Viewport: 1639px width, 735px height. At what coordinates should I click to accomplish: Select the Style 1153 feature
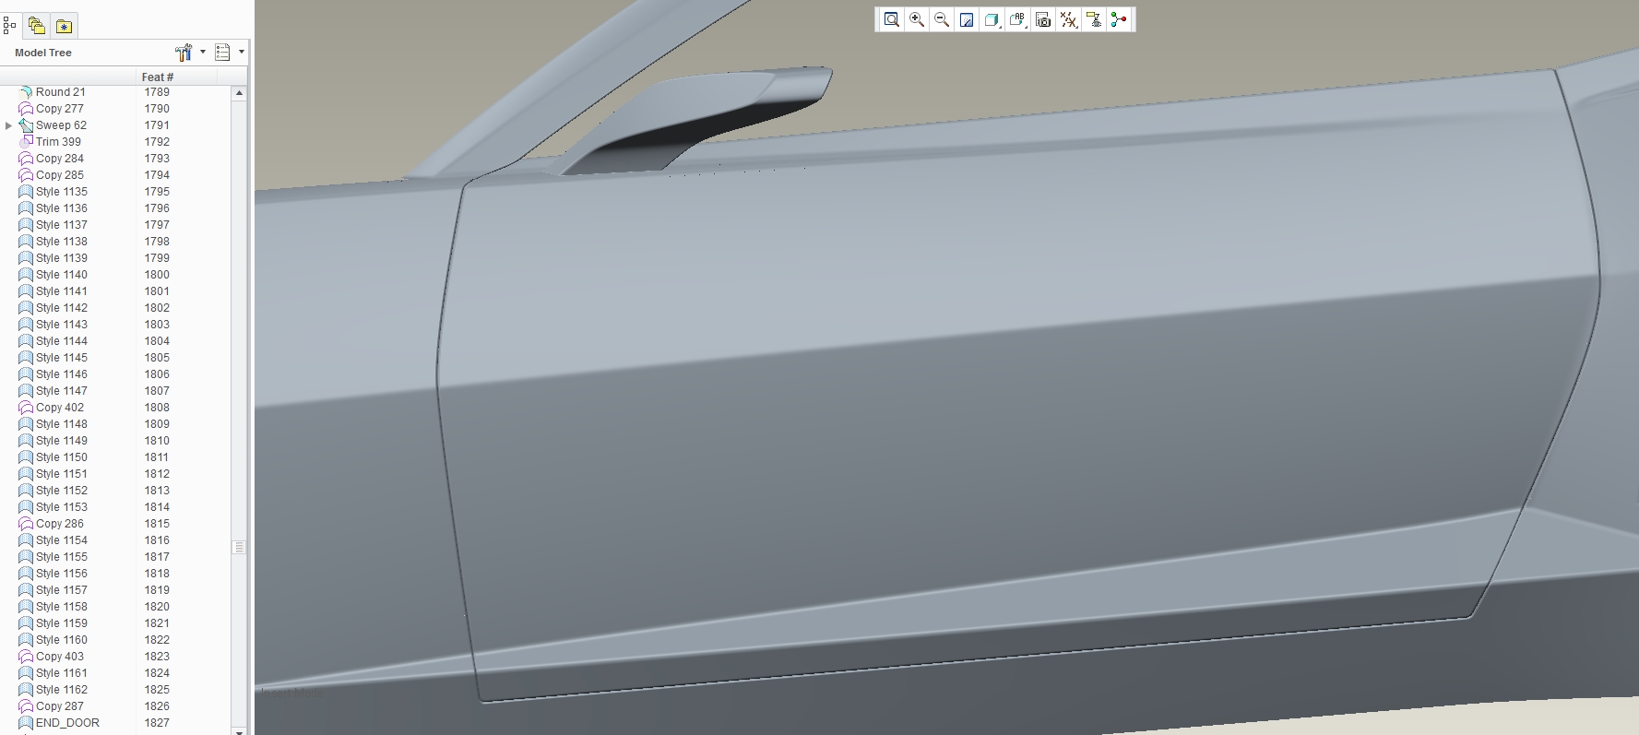62,507
